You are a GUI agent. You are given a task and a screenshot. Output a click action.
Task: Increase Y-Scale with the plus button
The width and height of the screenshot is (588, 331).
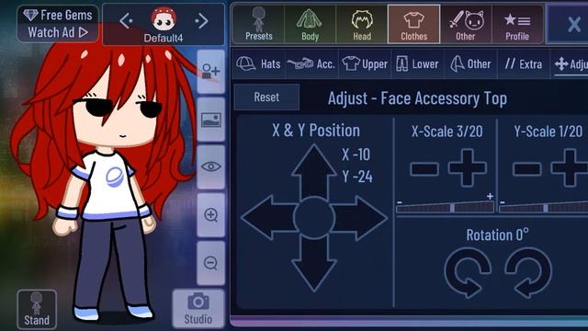coord(570,167)
